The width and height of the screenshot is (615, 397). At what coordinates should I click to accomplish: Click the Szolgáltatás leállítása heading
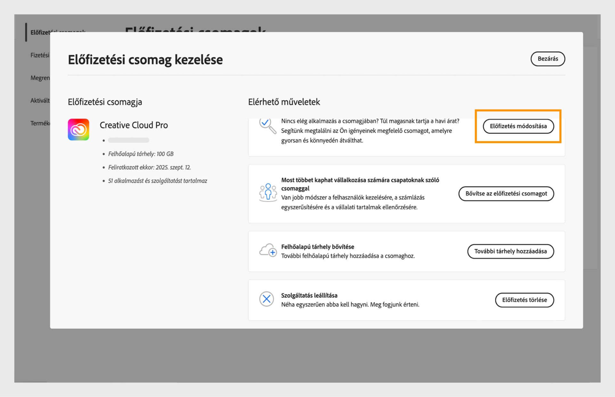(309, 296)
